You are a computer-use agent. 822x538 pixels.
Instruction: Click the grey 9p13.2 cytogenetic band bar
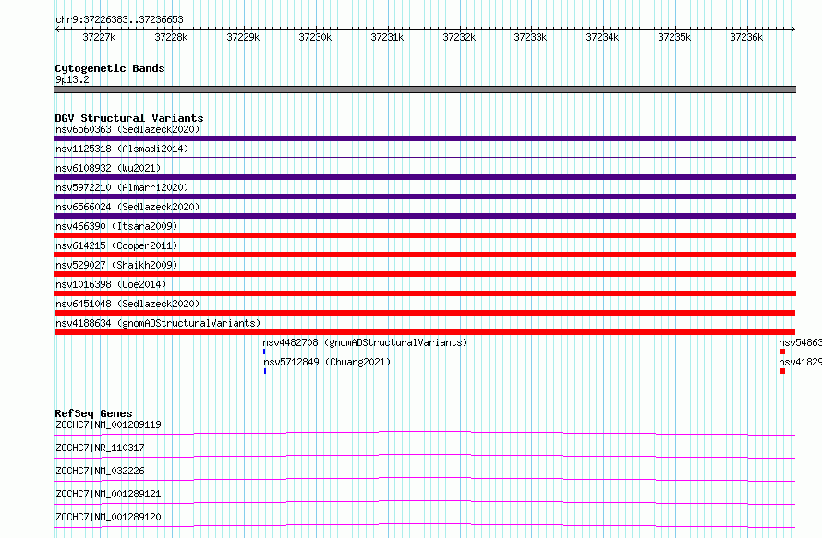(425, 90)
